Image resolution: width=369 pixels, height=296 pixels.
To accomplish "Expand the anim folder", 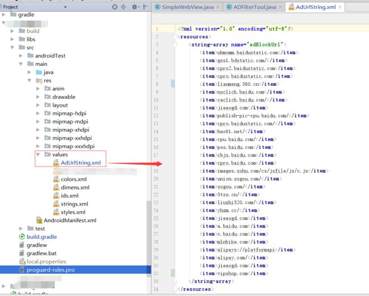I will (x=38, y=89).
